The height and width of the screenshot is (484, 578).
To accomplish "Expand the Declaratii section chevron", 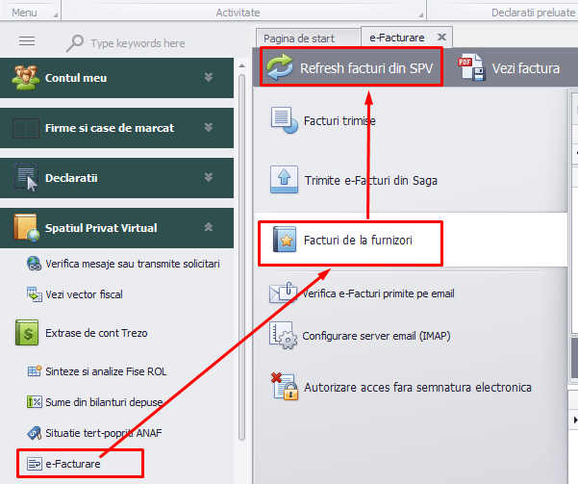I will 209,177.
